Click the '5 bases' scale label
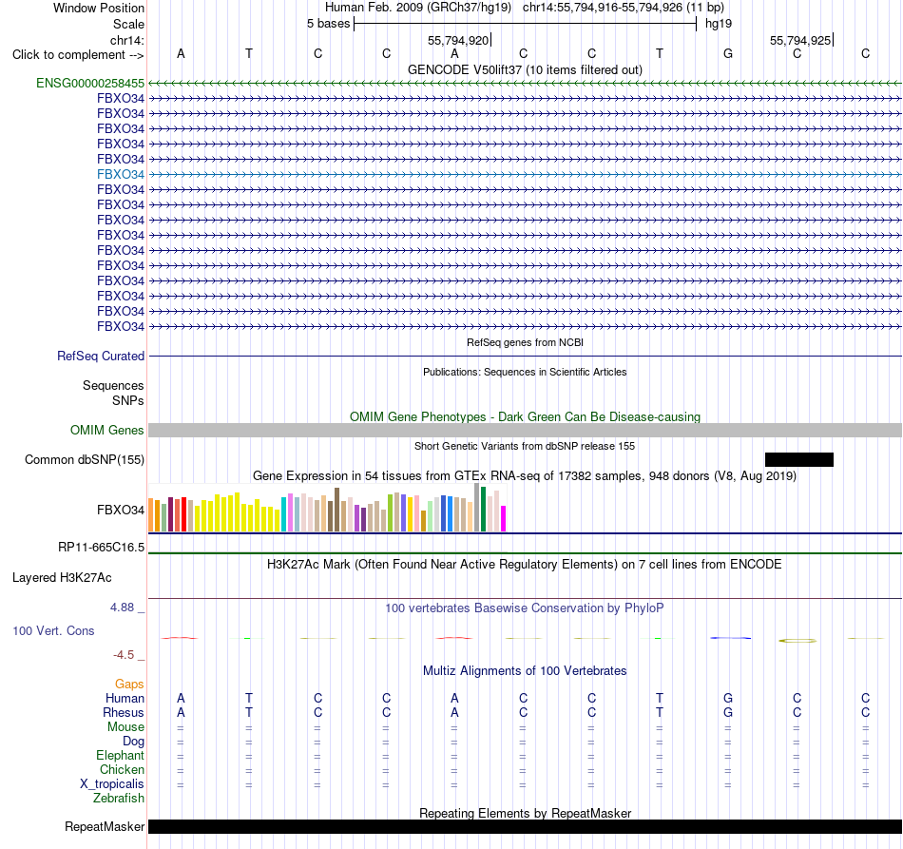The width and height of the screenshot is (903, 849). 328,24
